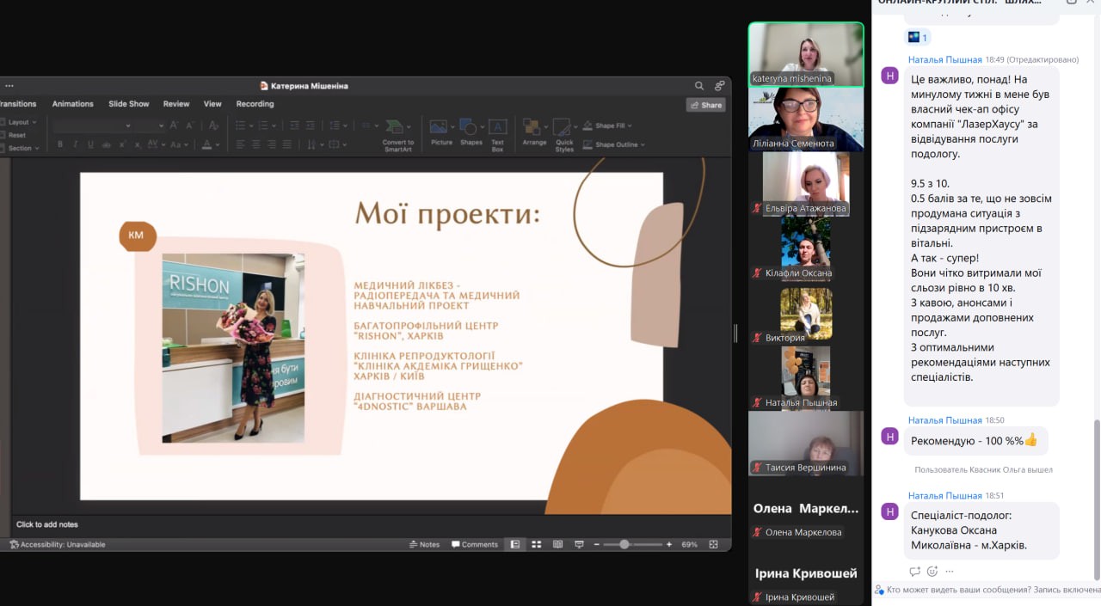The image size is (1101, 606).
Task: Click the 69% zoom level
Action: (x=689, y=544)
